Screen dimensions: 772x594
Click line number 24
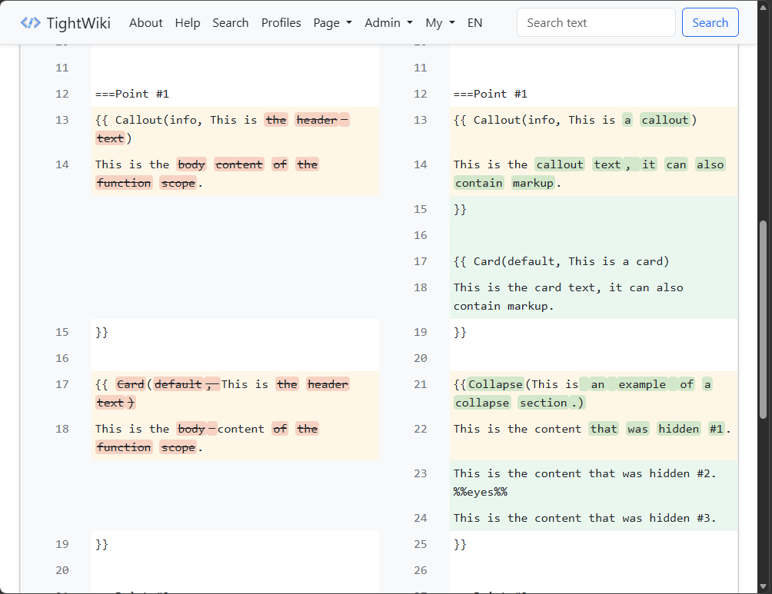(420, 518)
